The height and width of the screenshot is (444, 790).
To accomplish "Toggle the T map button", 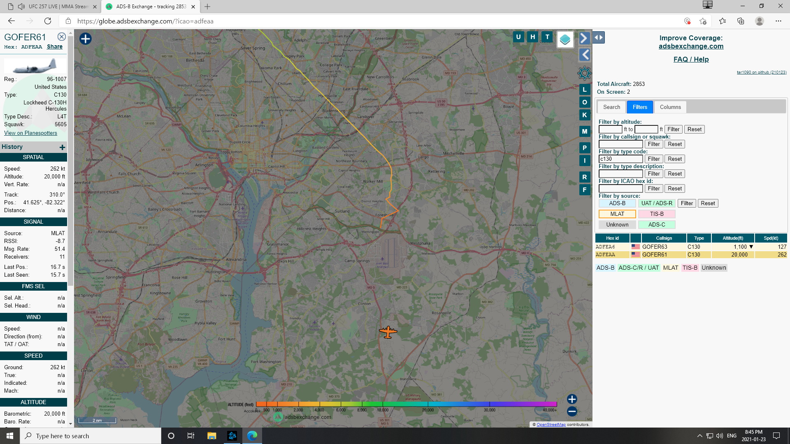I will tap(547, 37).
